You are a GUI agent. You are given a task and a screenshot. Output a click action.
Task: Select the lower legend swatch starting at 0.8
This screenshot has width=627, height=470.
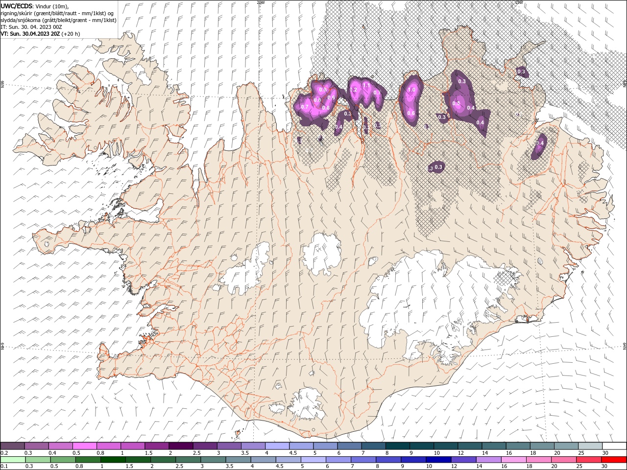coord(88,460)
